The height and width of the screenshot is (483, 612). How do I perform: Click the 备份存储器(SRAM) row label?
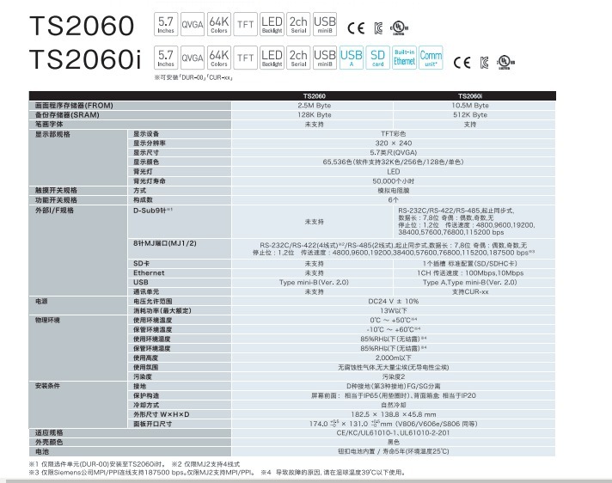(x=67, y=114)
